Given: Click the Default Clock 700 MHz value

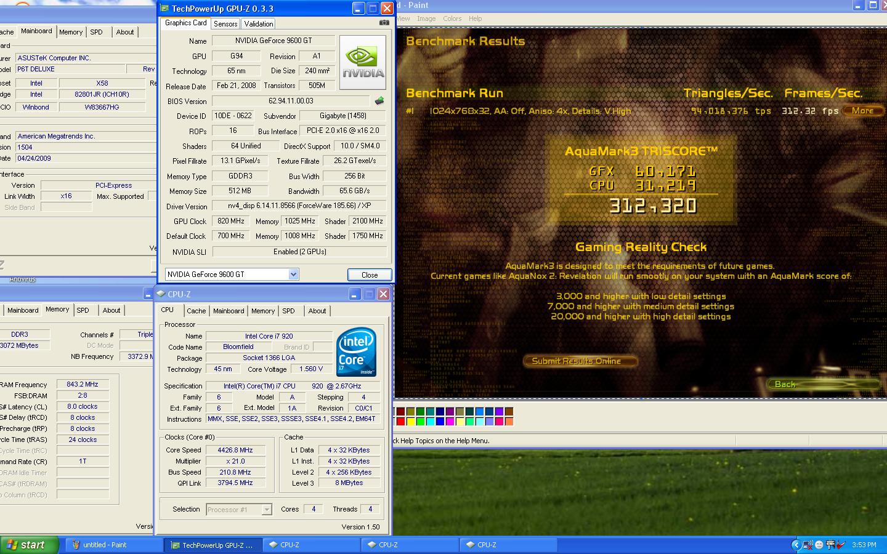Looking at the screenshot, I should click(231, 236).
